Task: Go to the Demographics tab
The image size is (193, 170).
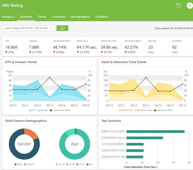Action: 80,17
